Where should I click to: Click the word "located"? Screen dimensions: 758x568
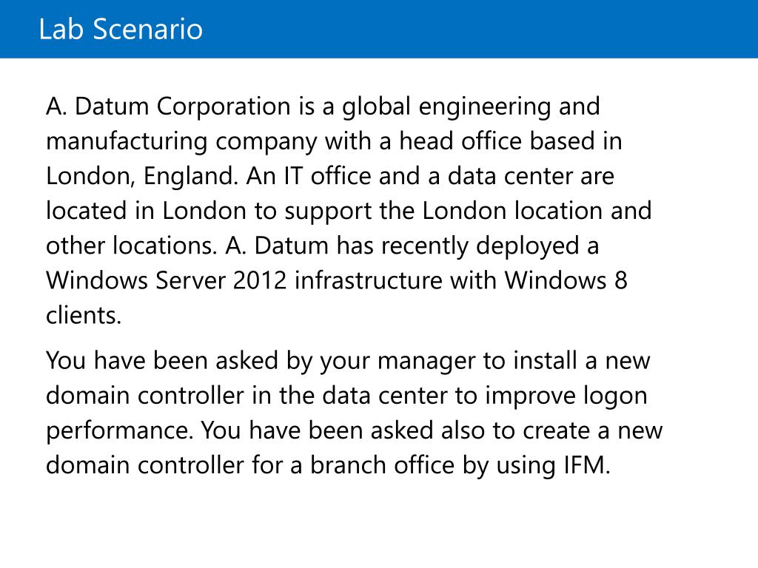coord(87,212)
